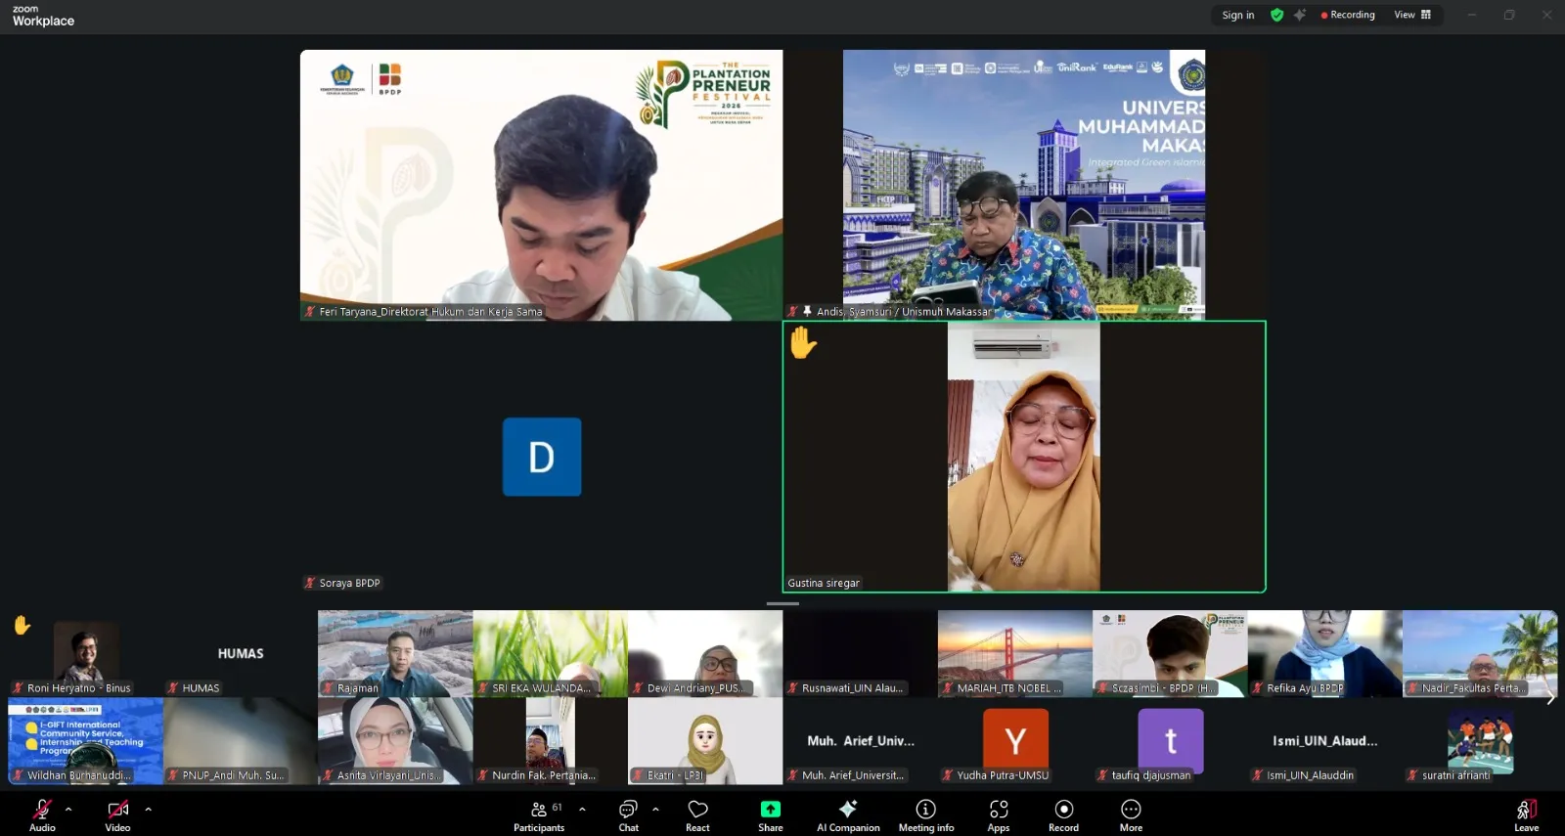The height and width of the screenshot is (836, 1565).
Task: Expand the arrow beside Participants
Action: click(582, 810)
